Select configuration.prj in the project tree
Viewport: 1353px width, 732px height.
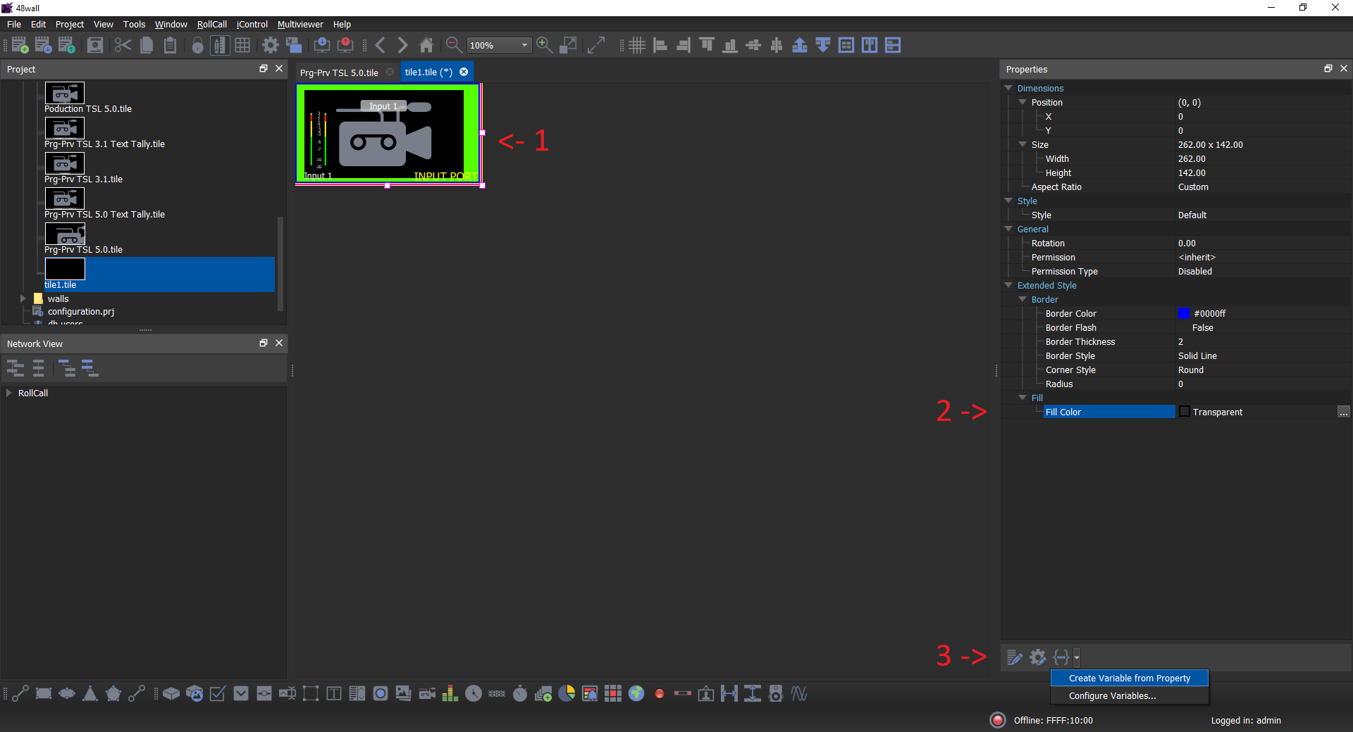[81, 311]
